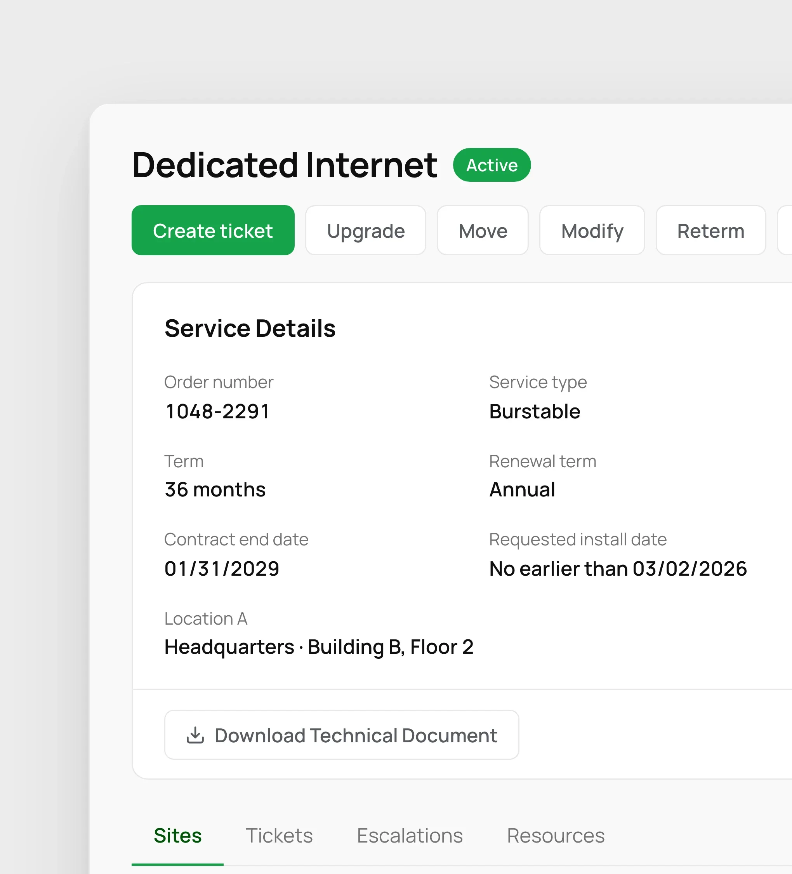Select the Annual renewal term value

(x=522, y=490)
